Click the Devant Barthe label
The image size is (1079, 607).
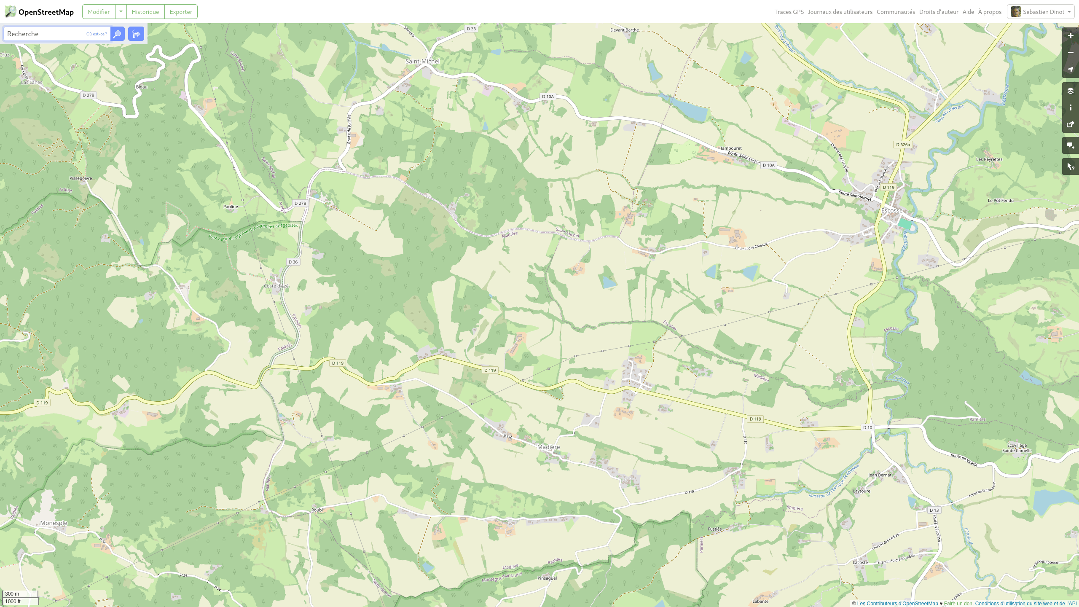click(x=625, y=30)
